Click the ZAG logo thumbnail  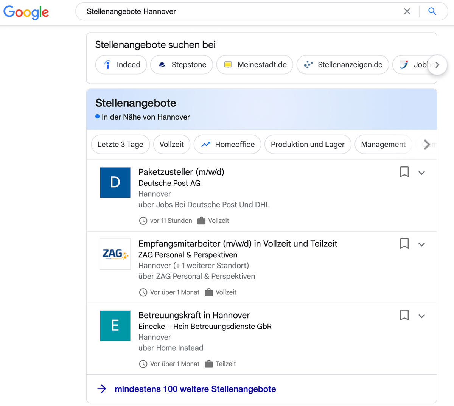point(115,254)
